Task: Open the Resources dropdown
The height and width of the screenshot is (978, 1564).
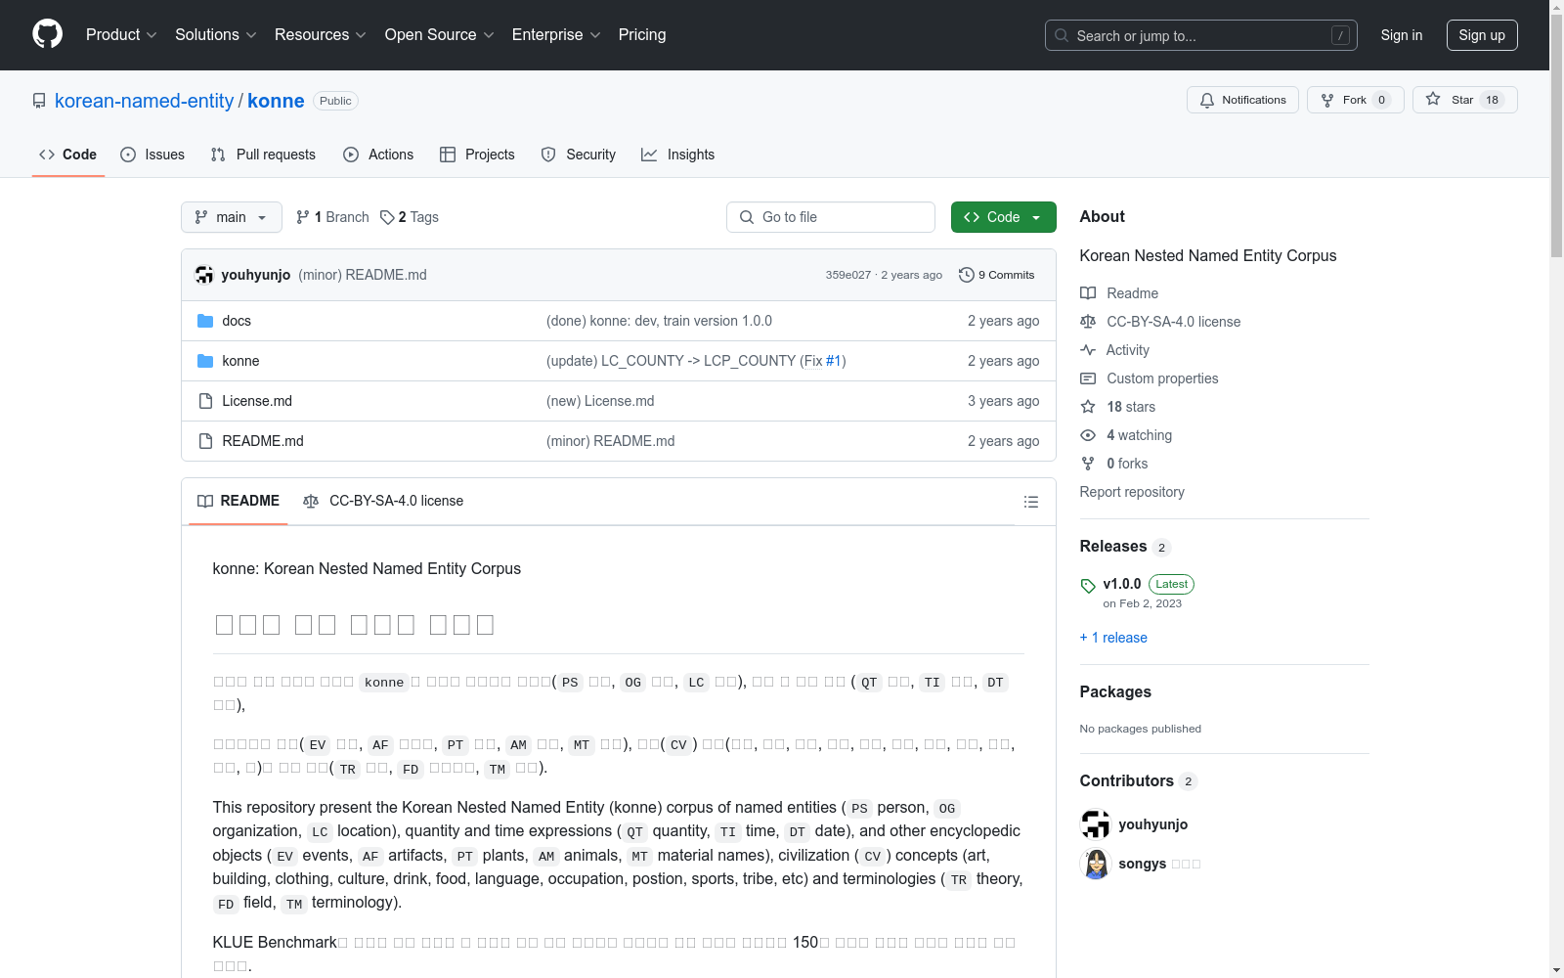Action: (321, 34)
